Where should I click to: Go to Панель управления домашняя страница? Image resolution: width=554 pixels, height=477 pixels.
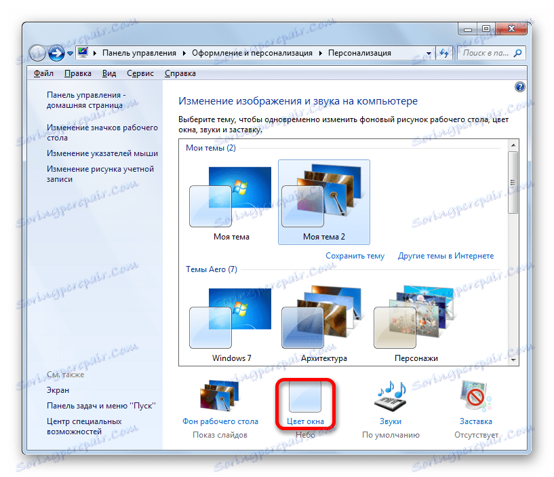(86, 100)
